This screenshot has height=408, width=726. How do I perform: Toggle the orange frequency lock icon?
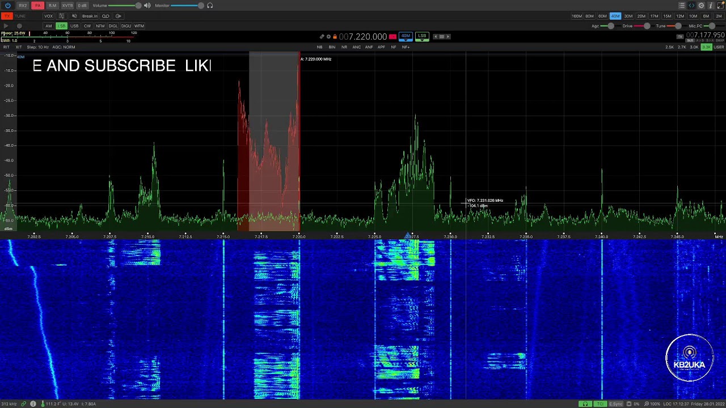point(335,37)
